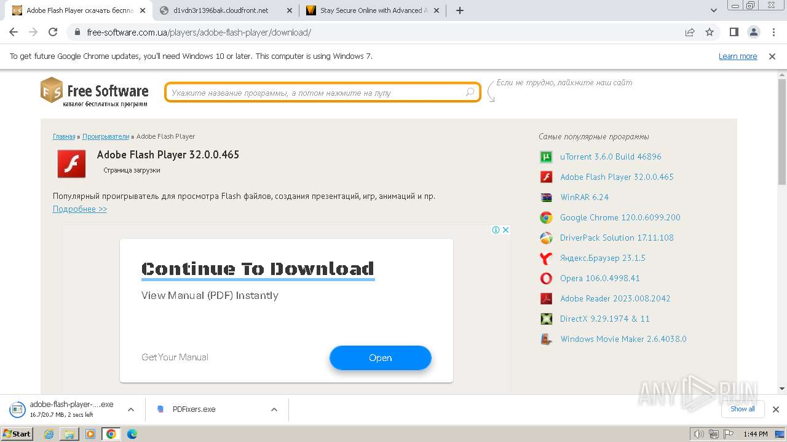The height and width of the screenshot is (442, 787).
Task: Open Chrome side panel icon
Action: pos(734,33)
